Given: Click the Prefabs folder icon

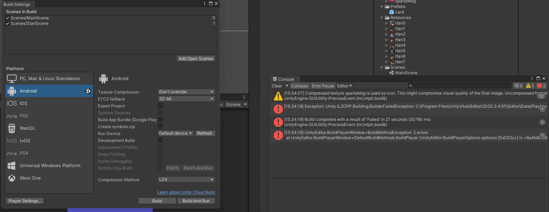Looking at the screenshot, I should (387, 7).
